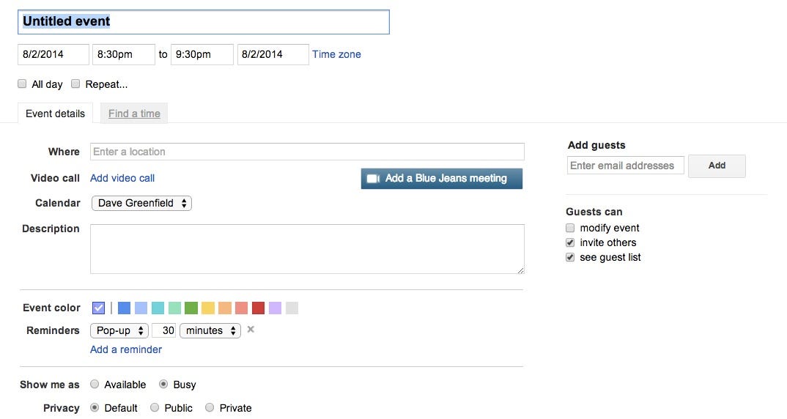The height and width of the screenshot is (419, 787).
Task: Choose the bold blue event color
Action: tap(124, 308)
